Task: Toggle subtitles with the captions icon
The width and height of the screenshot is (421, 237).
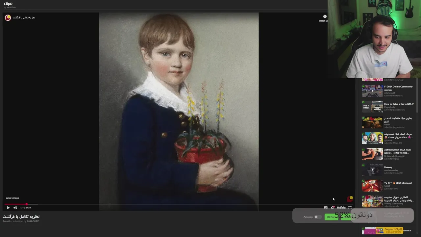Action: [x=326, y=208]
